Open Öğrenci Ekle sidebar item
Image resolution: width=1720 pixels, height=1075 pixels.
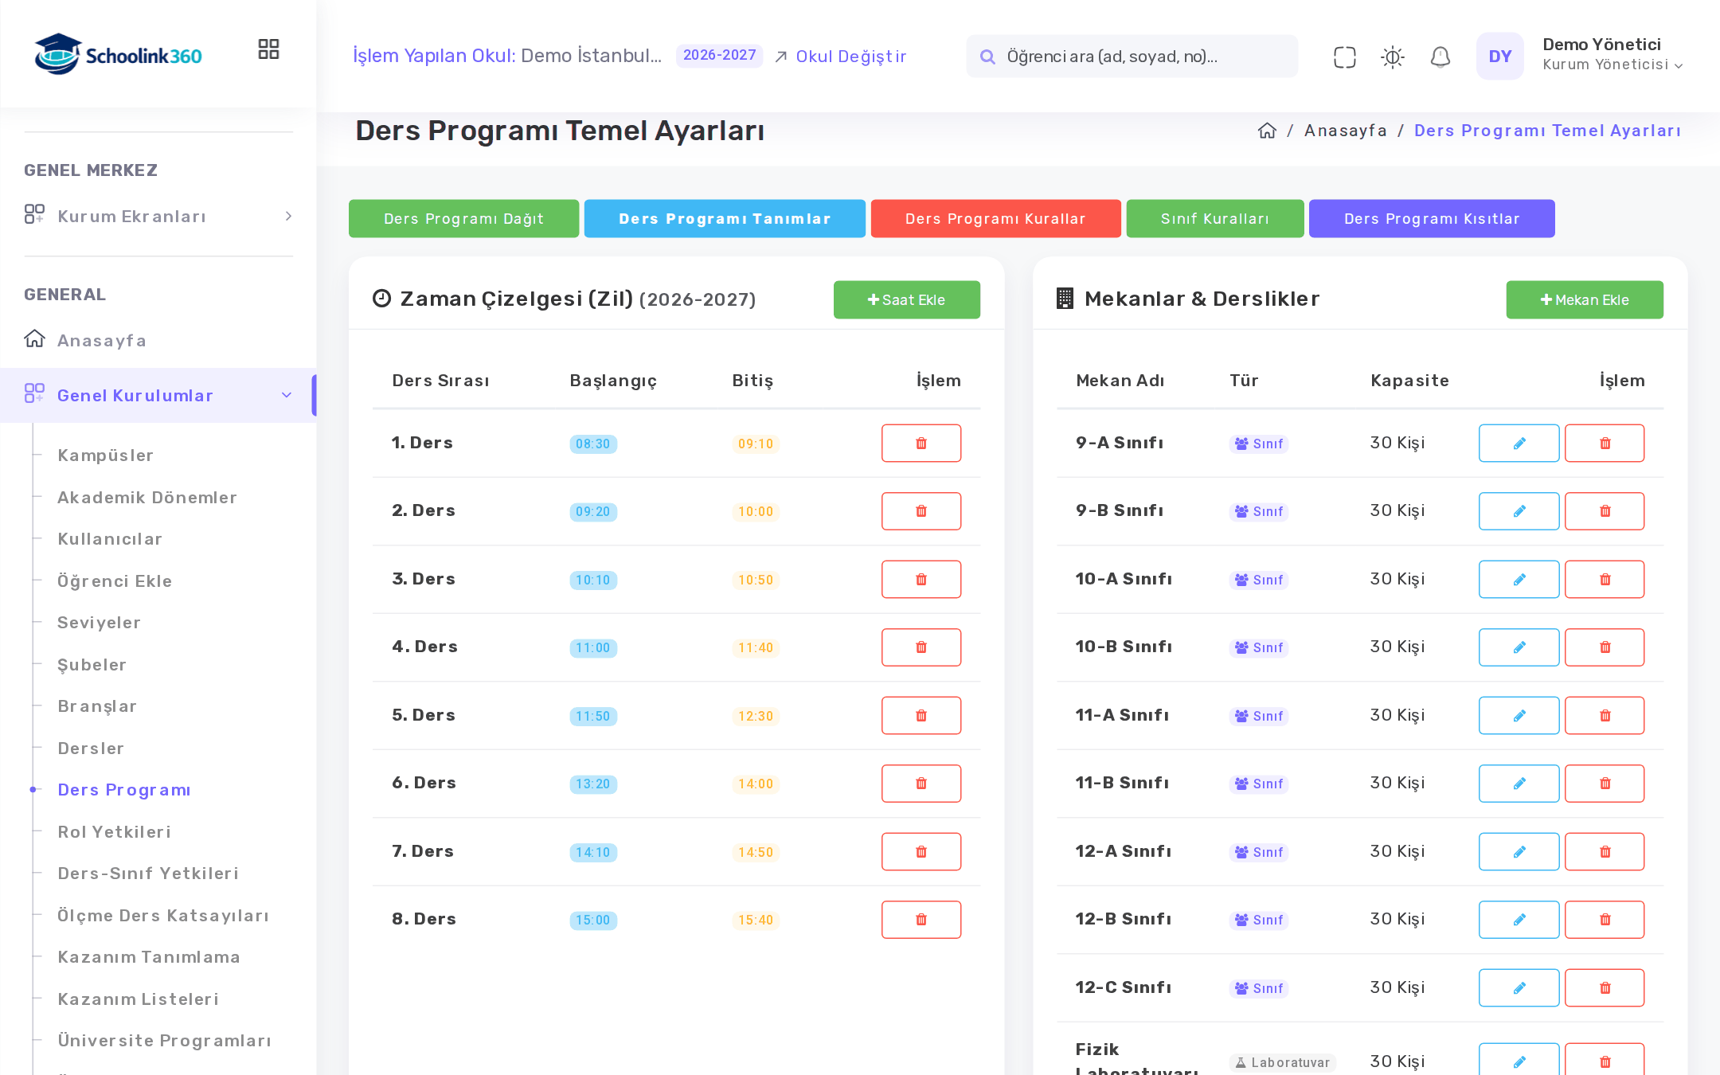[x=115, y=581]
